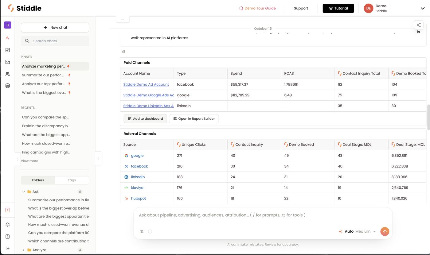Open the Support menu item

point(301,8)
